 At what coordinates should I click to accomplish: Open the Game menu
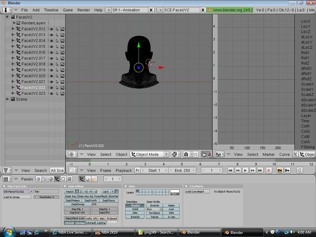point(68,10)
